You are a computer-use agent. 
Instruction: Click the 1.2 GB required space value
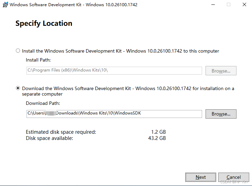pos(158,132)
